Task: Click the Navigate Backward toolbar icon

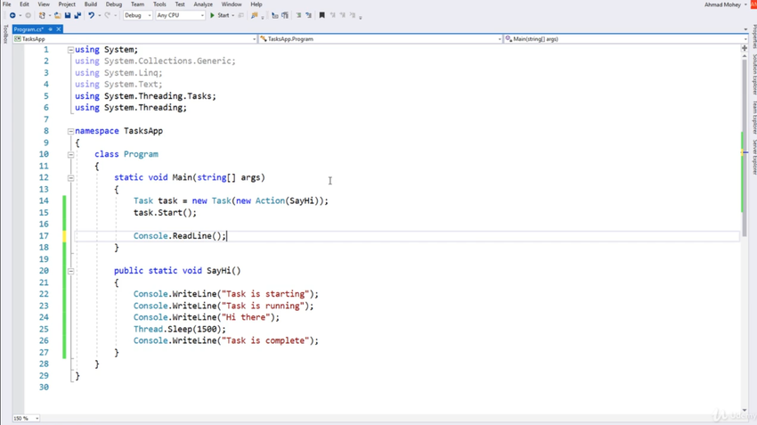Action: coord(12,15)
